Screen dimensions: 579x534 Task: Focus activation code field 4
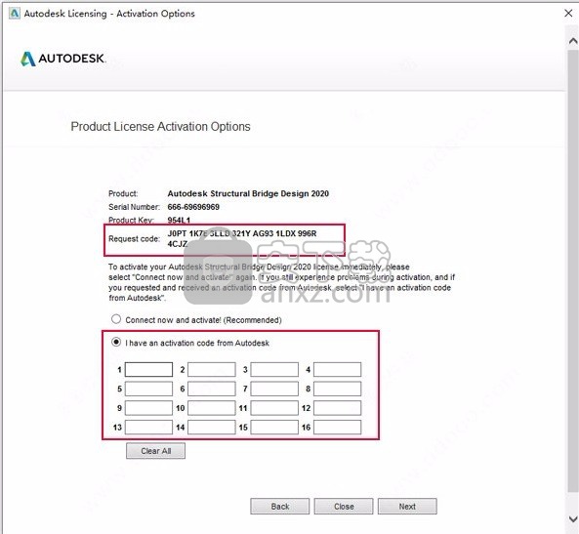pos(338,369)
